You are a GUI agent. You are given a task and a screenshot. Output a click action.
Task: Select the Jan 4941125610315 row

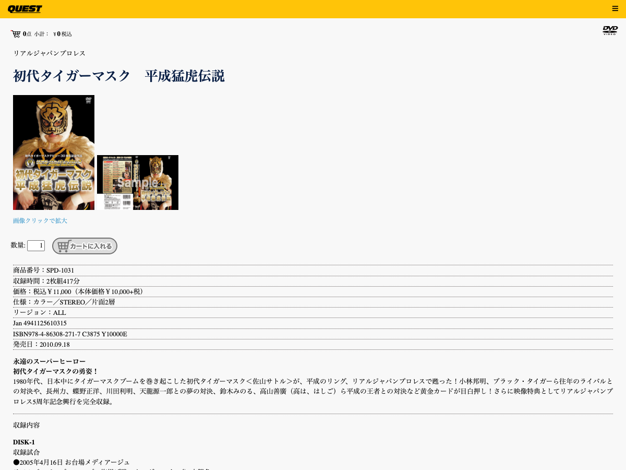point(313,323)
